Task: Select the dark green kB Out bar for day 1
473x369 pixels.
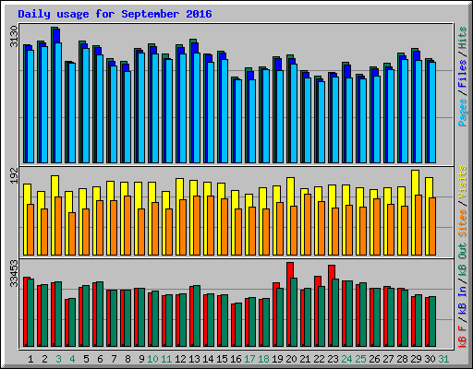Action: coord(30,313)
